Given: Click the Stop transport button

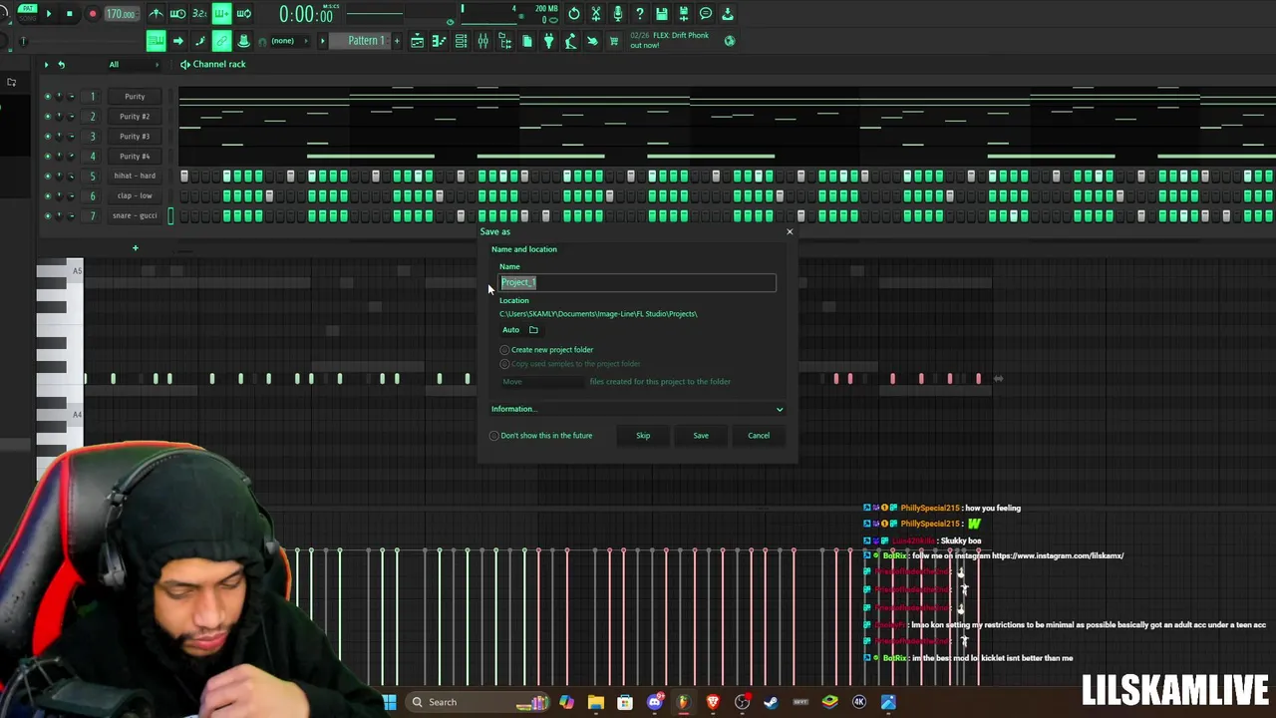Looking at the screenshot, I should click(x=70, y=14).
